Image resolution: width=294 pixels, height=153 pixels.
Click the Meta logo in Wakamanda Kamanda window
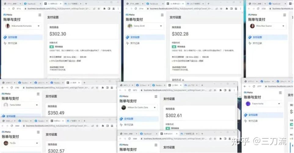point(8,15)
